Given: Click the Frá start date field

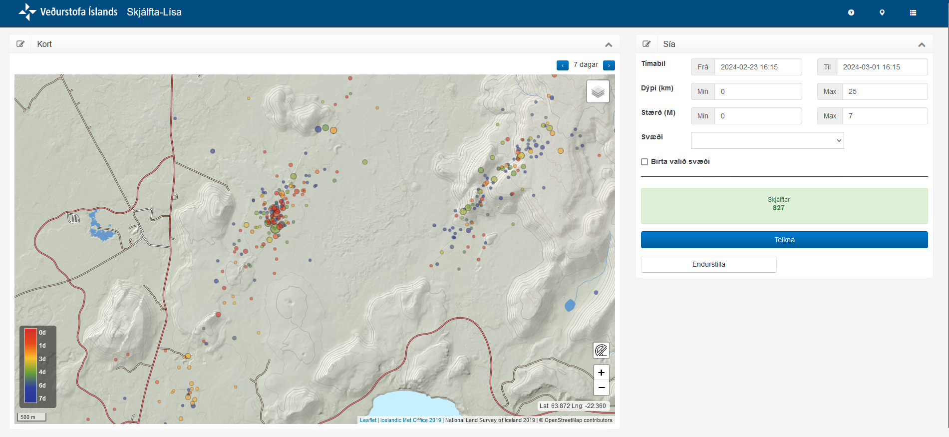Looking at the screenshot, I should 757,67.
